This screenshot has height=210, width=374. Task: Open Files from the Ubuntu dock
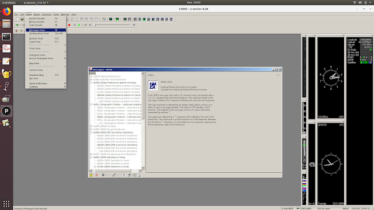click(x=6, y=24)
